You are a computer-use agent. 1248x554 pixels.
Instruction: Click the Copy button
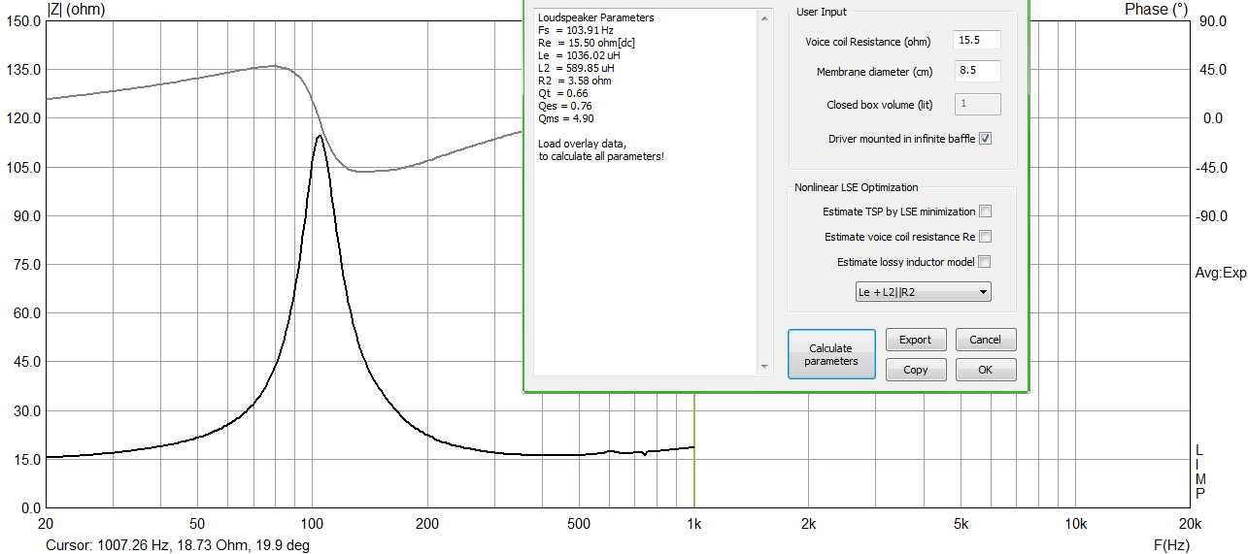(915, 370)
